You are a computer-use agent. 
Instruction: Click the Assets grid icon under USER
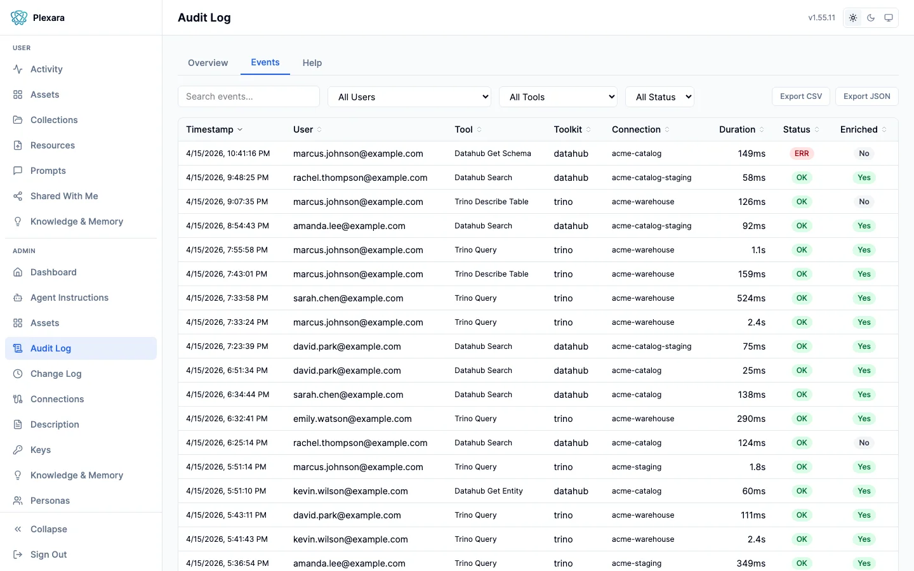tap(18, 95)
